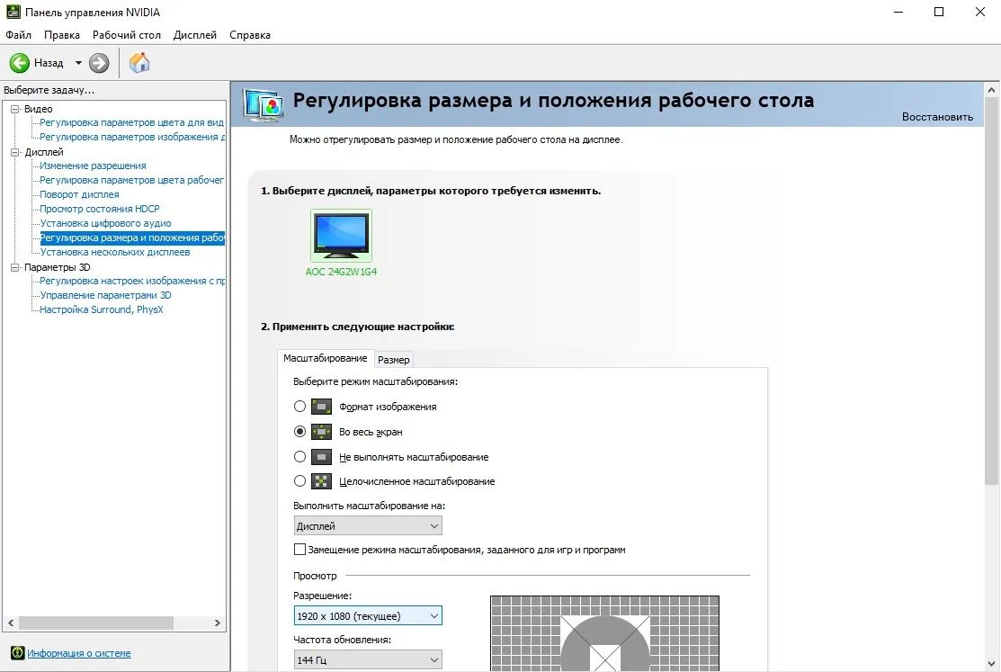The image size is (1001, 672).
Task: Switch to the 'Размер' tab
Action: [x=393, y=360]
